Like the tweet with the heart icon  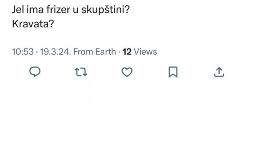click(127, 72)
